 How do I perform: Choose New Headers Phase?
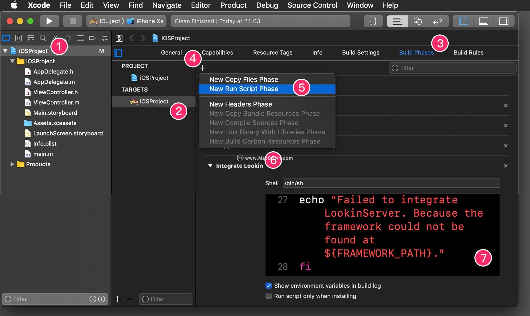(267, 104)
